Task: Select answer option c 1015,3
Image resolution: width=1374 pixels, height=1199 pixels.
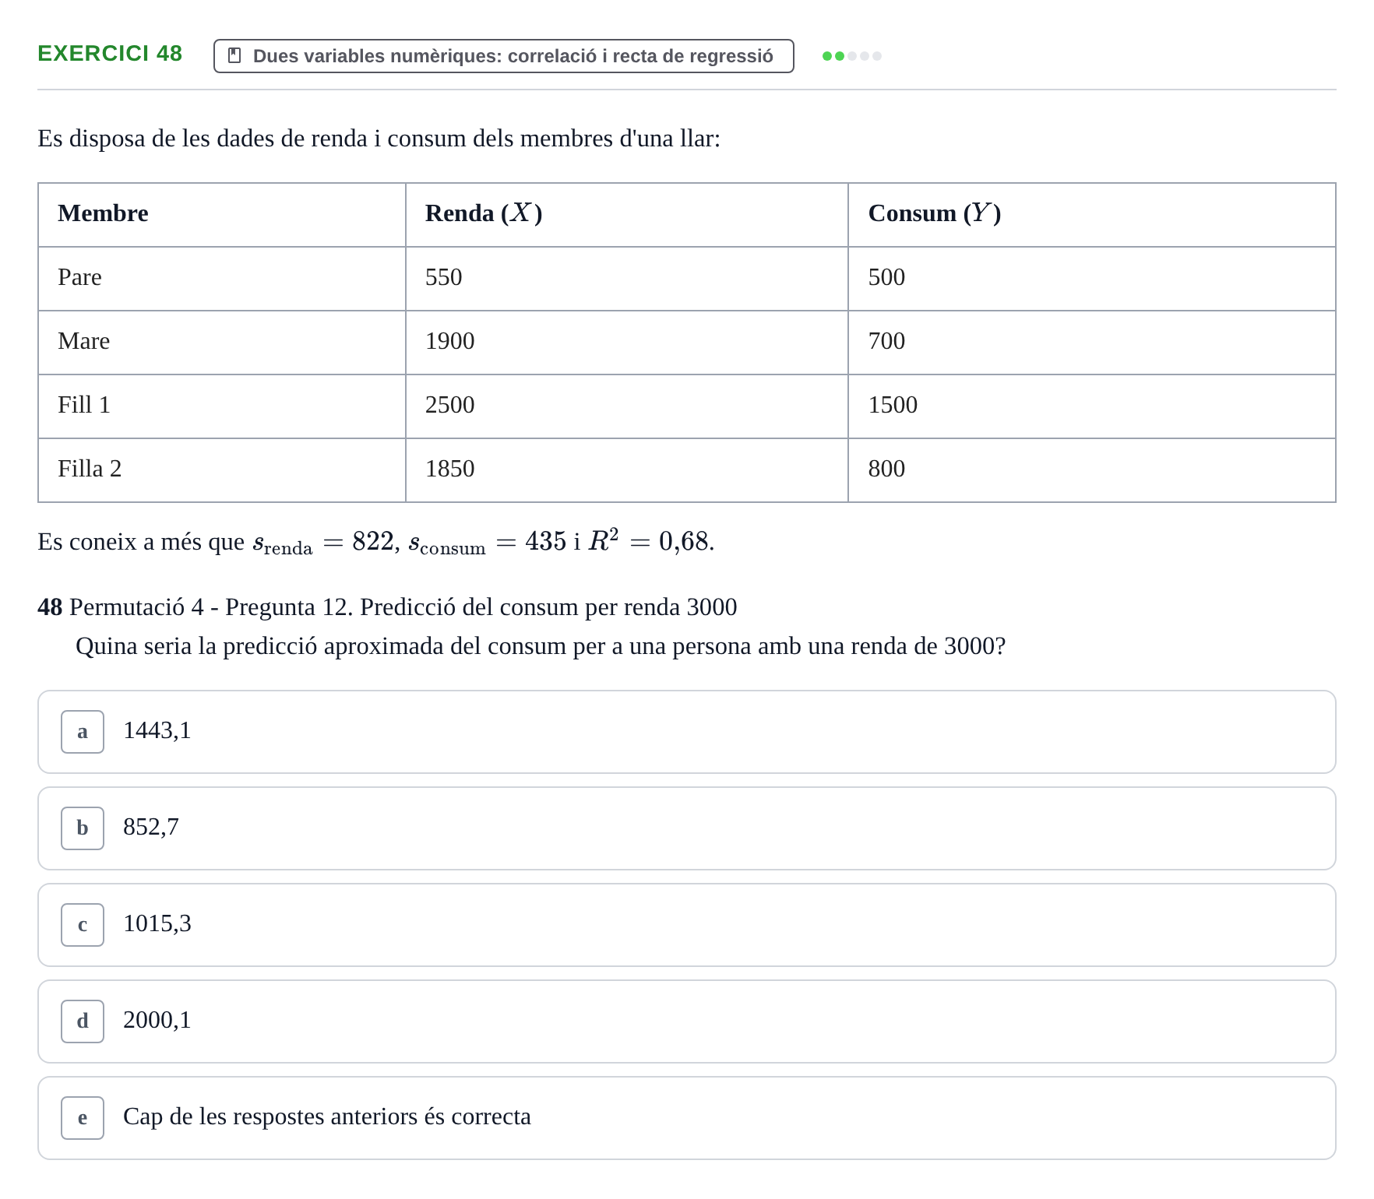Action: [687, 925]
